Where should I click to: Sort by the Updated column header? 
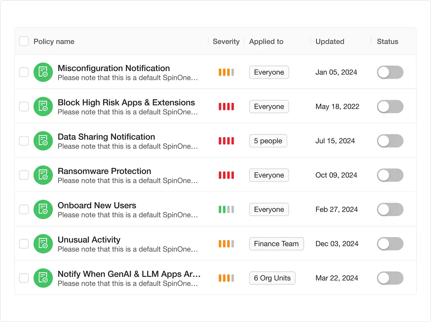point(330,42)
